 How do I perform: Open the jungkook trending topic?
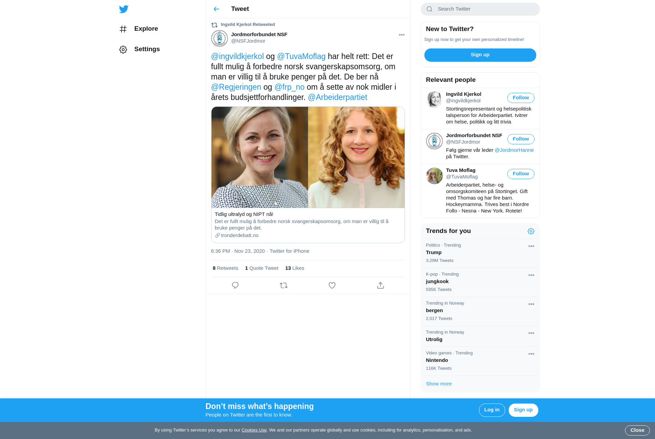coord(480,282)
